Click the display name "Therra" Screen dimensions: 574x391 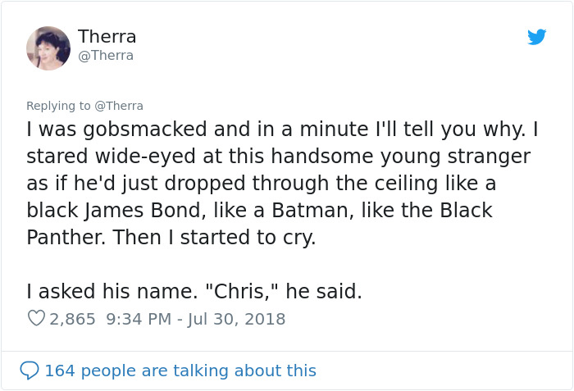click(x=107, y=37)
